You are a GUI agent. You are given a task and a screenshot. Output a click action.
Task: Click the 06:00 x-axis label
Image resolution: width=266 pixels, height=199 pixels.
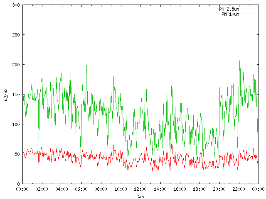pyautogui.click(x=81, y=189)
